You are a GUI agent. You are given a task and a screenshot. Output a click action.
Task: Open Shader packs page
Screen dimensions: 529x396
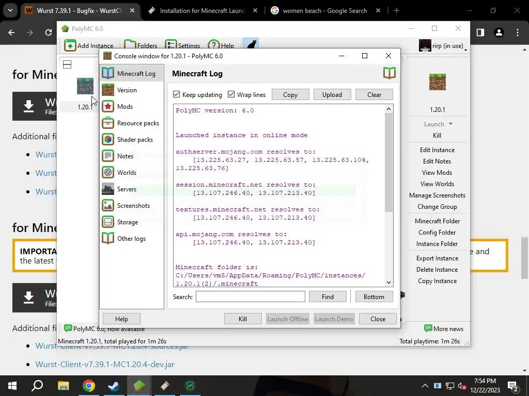click(x=132, y=139)
